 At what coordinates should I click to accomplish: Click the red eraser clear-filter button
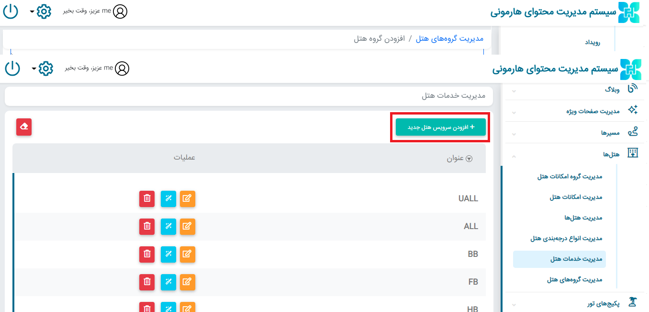tap(24, 127)
